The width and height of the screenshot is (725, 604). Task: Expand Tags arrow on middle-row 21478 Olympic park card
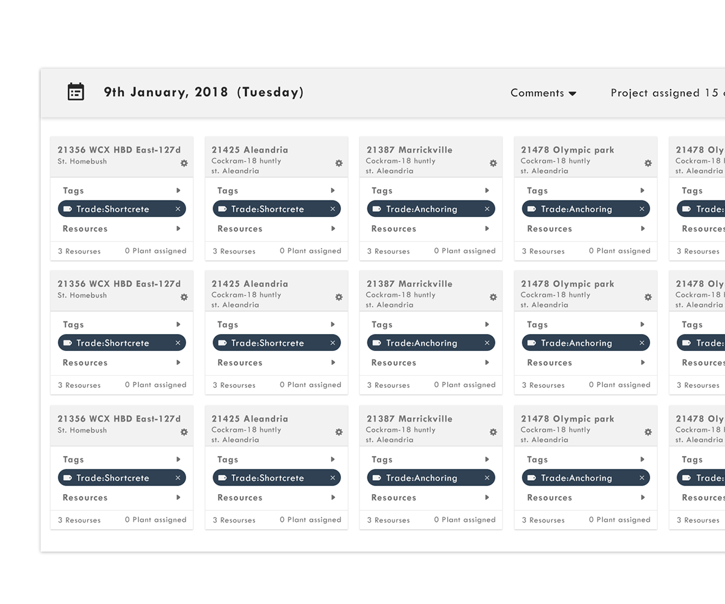click(642, 324)
